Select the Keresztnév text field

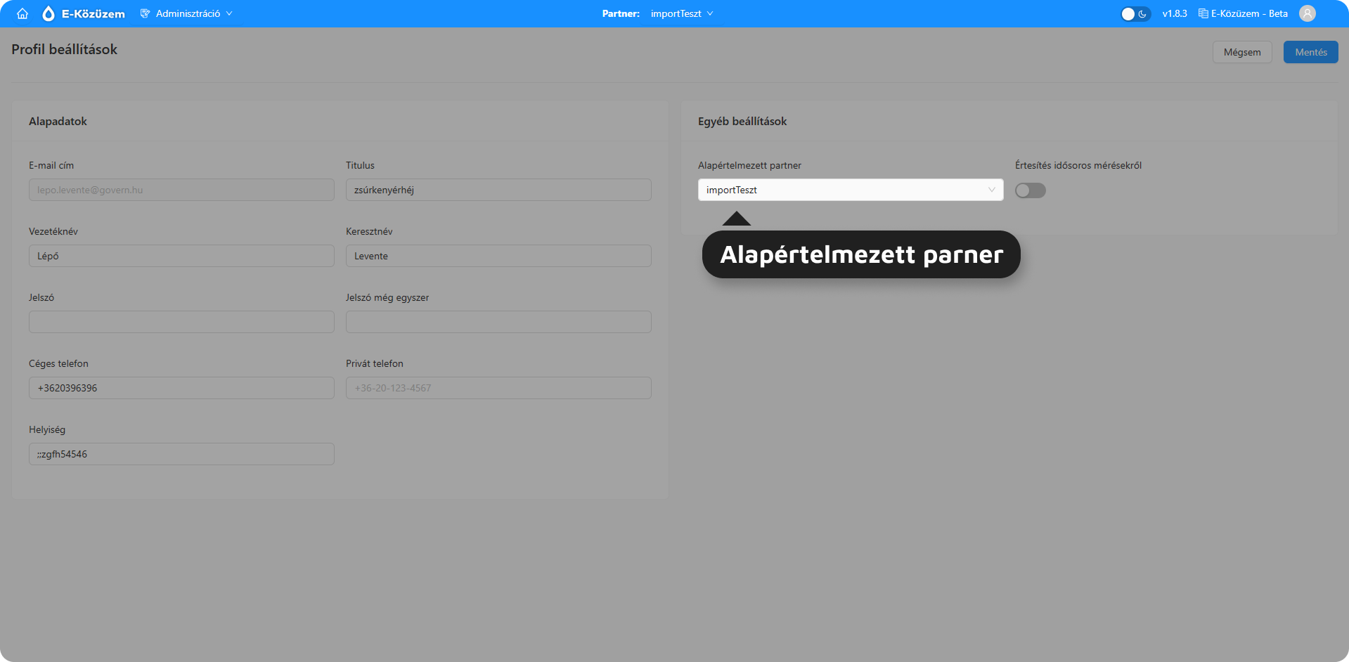498,256
